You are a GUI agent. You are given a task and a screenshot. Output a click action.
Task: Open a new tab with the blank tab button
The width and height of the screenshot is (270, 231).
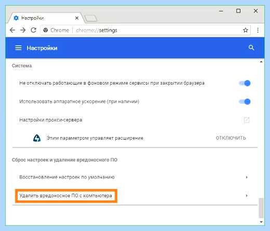pyautogui.click(x=91, y=18)
